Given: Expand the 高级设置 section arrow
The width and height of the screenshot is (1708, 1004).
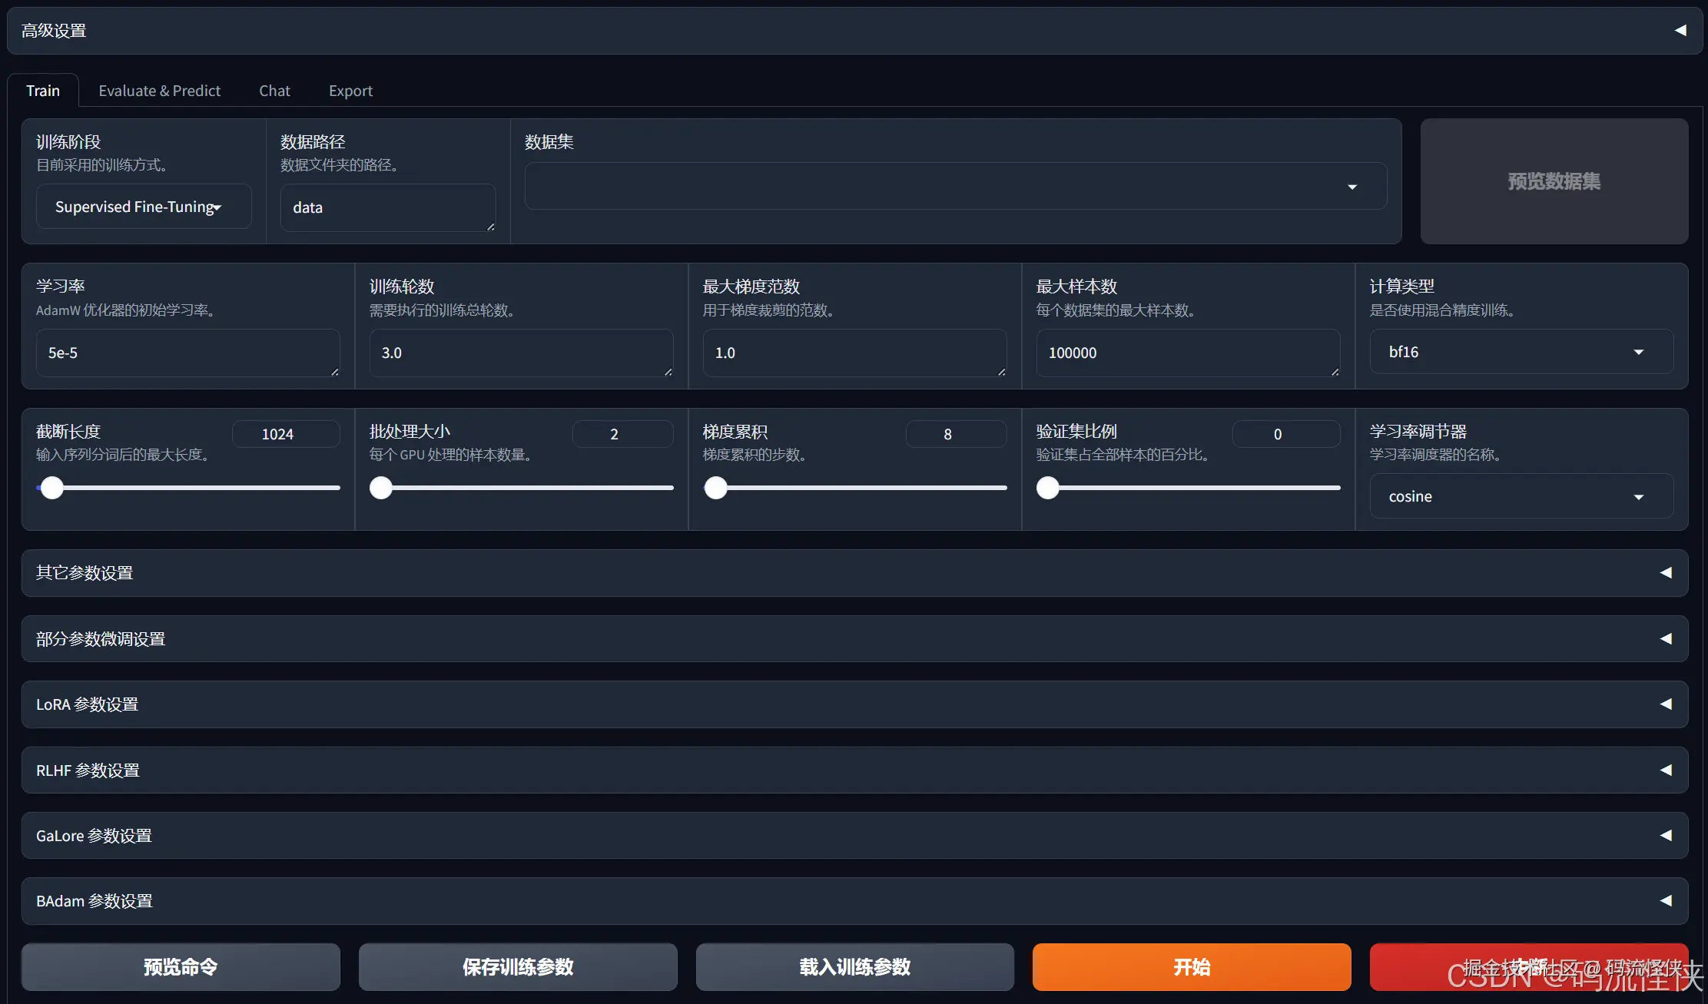Looking at the screenshot, I should point(1680,31).
